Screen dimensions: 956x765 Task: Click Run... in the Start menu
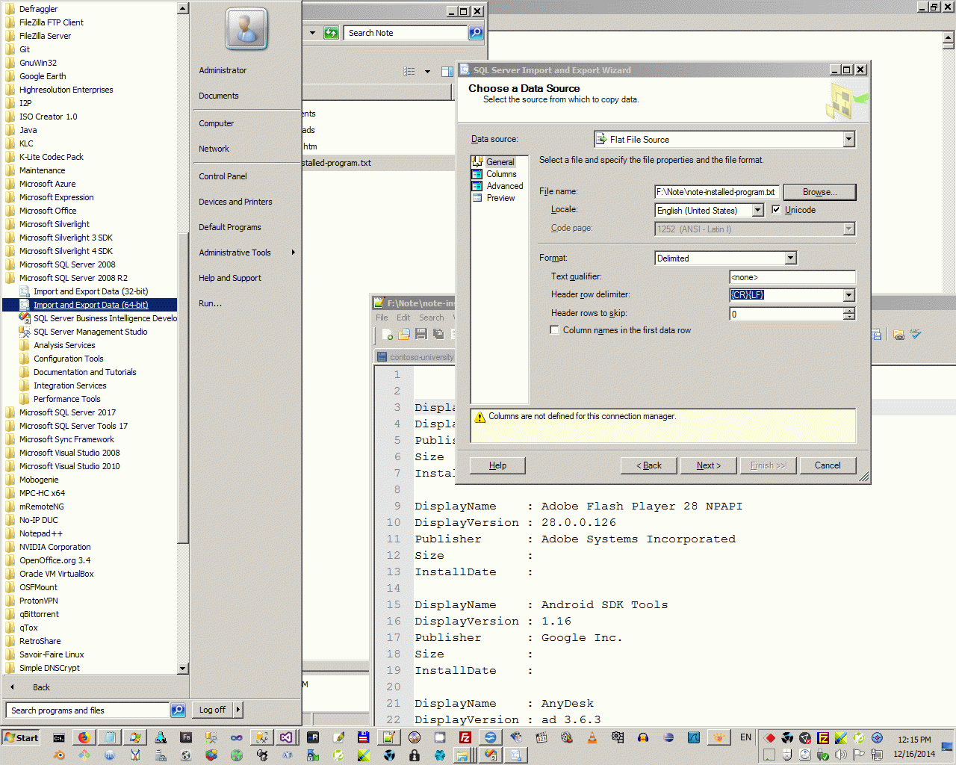point(210,303)
